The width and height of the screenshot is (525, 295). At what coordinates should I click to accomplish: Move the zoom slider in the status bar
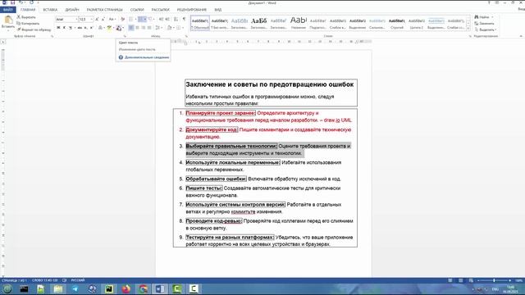click(494, 280)
